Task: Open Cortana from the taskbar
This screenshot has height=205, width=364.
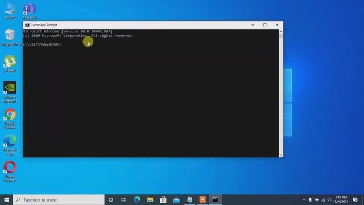Action: pyautogui.click(x=111, y=200)
